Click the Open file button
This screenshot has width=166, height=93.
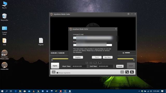click(55, 66)
